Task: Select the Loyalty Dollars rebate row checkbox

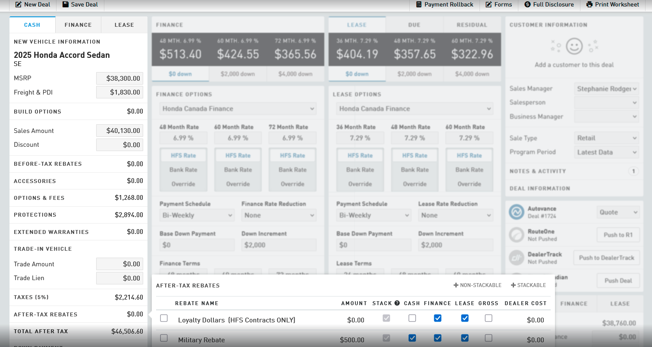Action: pyautogui.click(x=164, y=318)
